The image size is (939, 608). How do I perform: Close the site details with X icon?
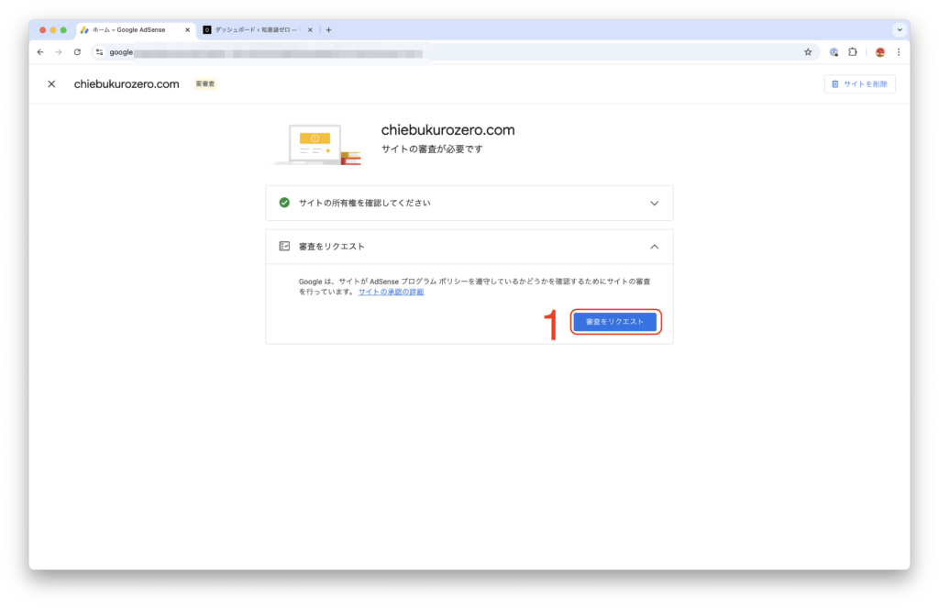pyautogui.click(x=51, y=83)
